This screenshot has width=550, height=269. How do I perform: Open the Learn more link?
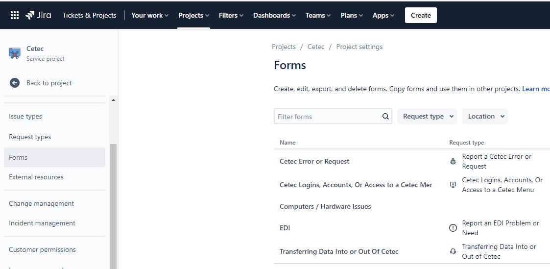point(536,89)
